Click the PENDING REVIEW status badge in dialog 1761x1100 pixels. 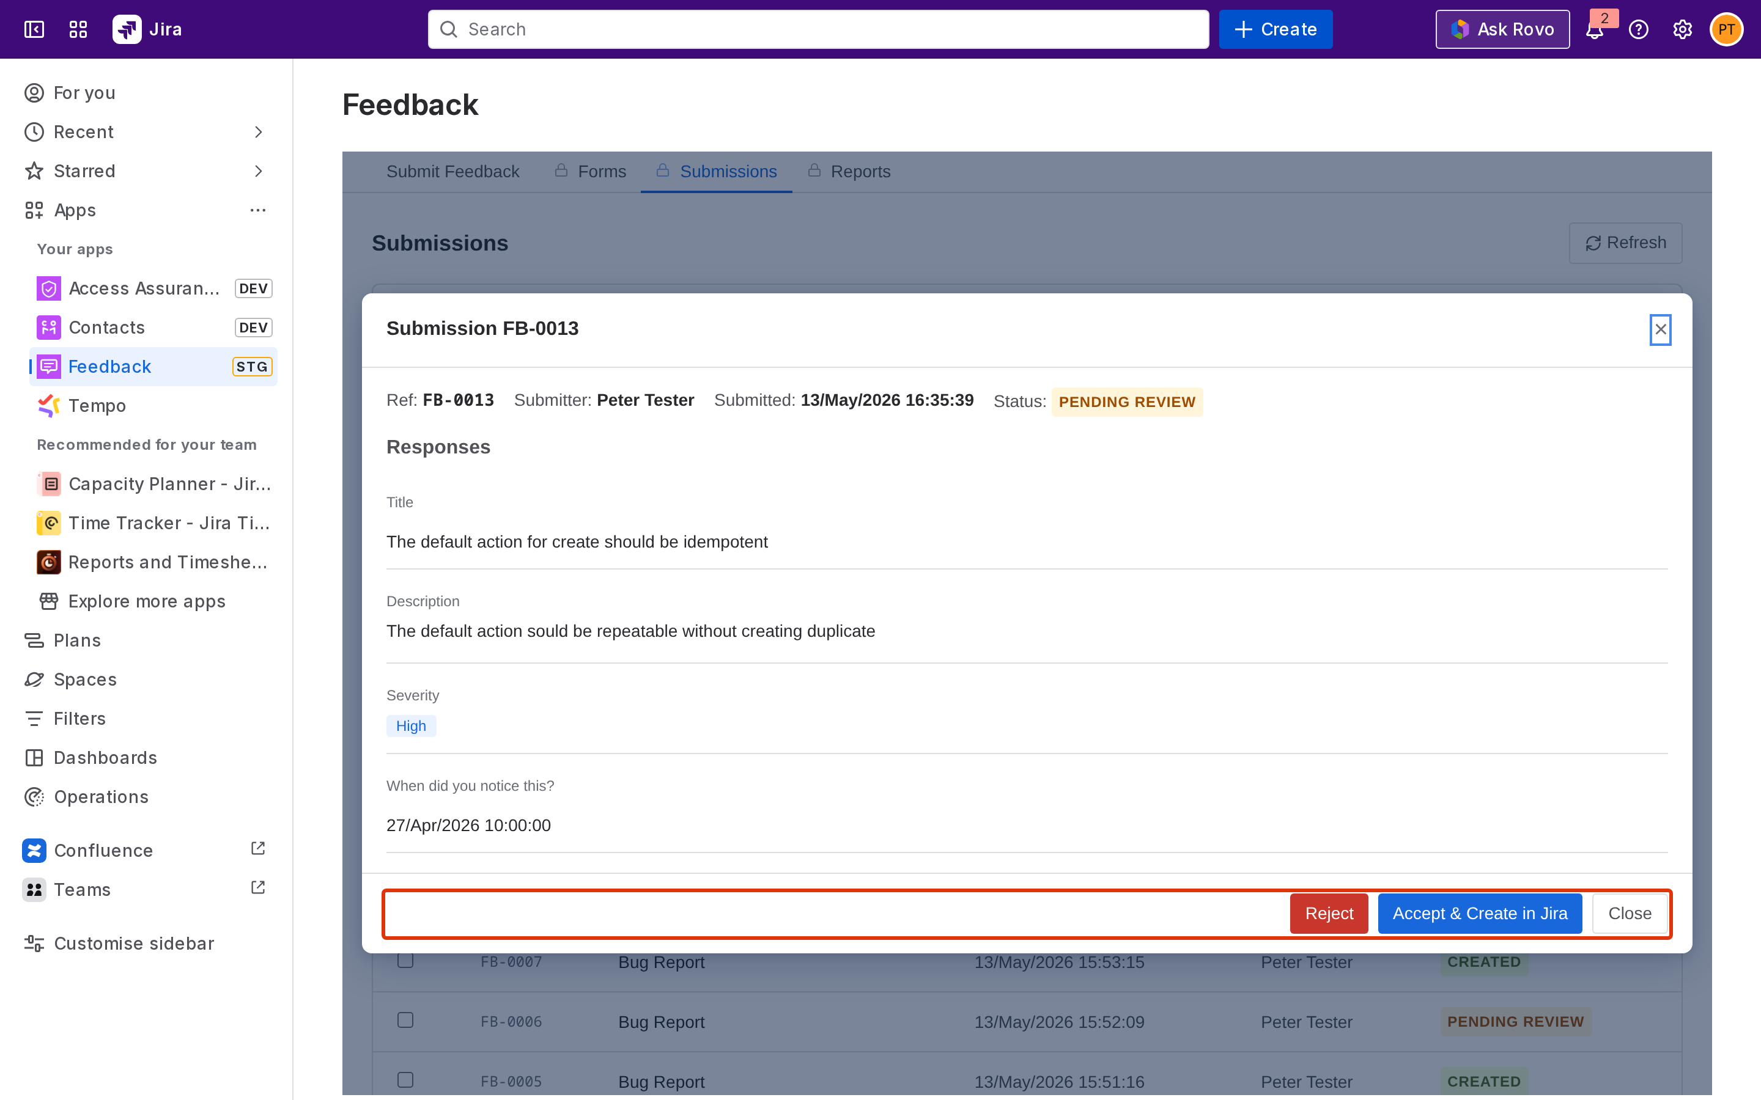click(x=1127, y=402)
